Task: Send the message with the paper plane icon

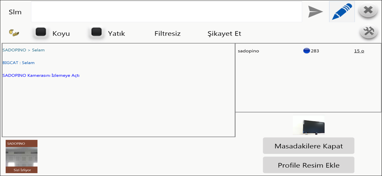Action: (316, 12)
